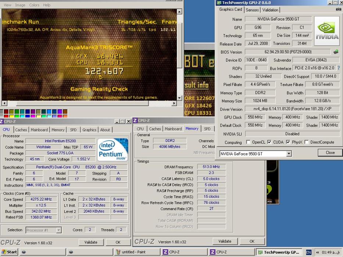Viewport: 343px width, 257px height.
Task: Pick the orange swatch in Paint's palette
Action: click(x=65, y=116)
